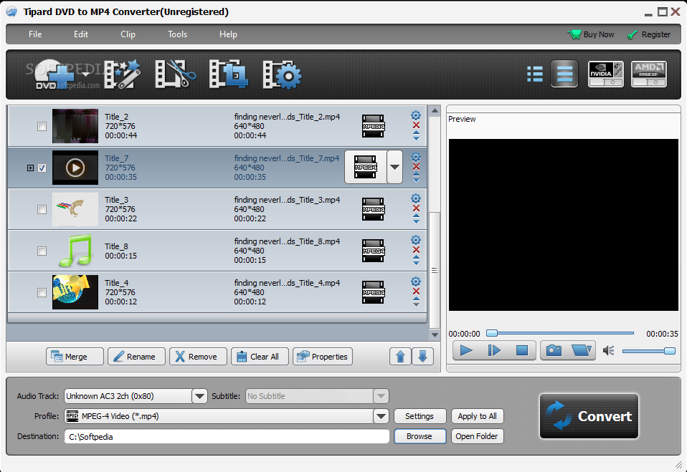
Task: Open snapshot folder icon in preview
Action: [582, 350]
